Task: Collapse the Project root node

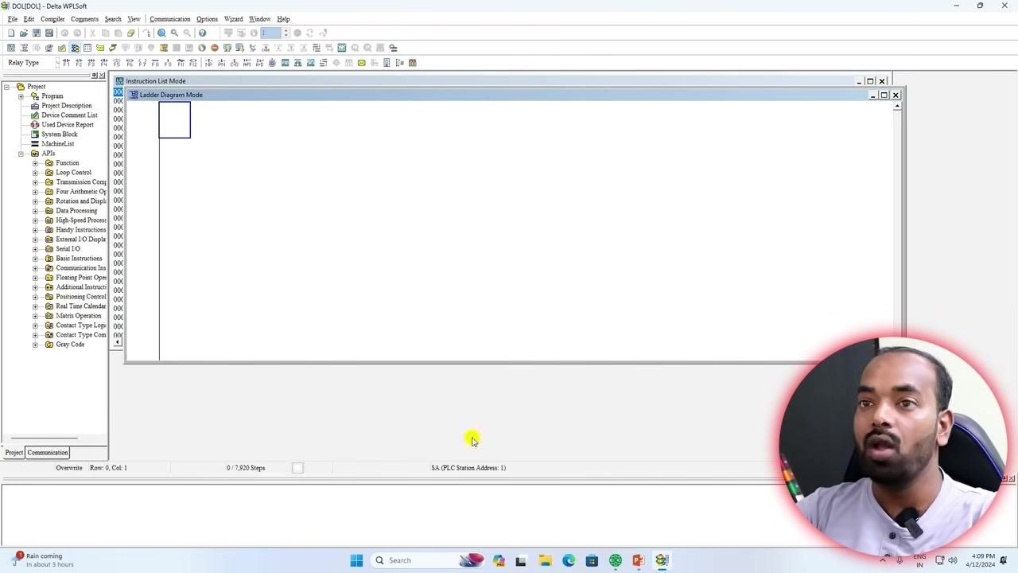Action: (6, 87)
